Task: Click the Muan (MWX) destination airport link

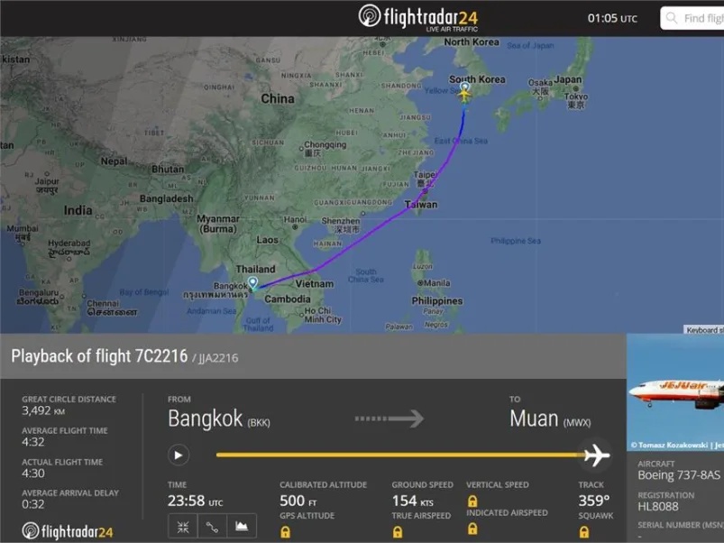Action: [550, 419]
